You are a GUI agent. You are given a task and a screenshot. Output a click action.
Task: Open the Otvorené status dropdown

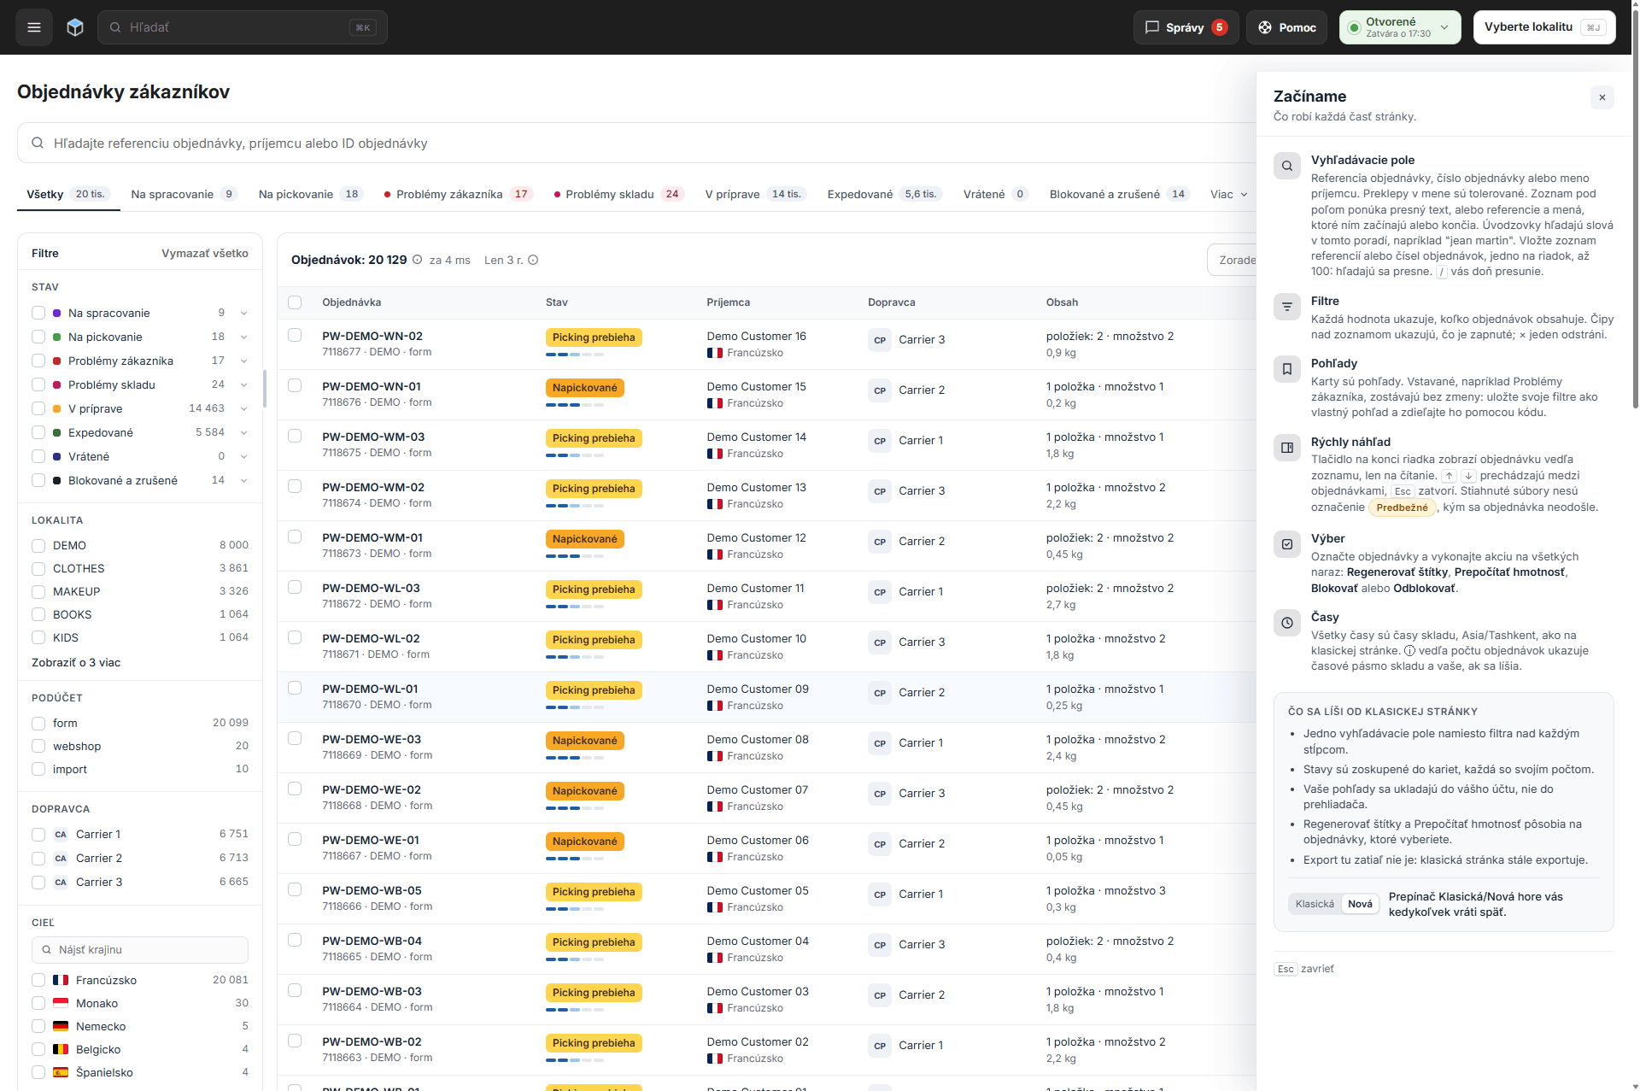pyautogui.click(x=1400, y=27)
